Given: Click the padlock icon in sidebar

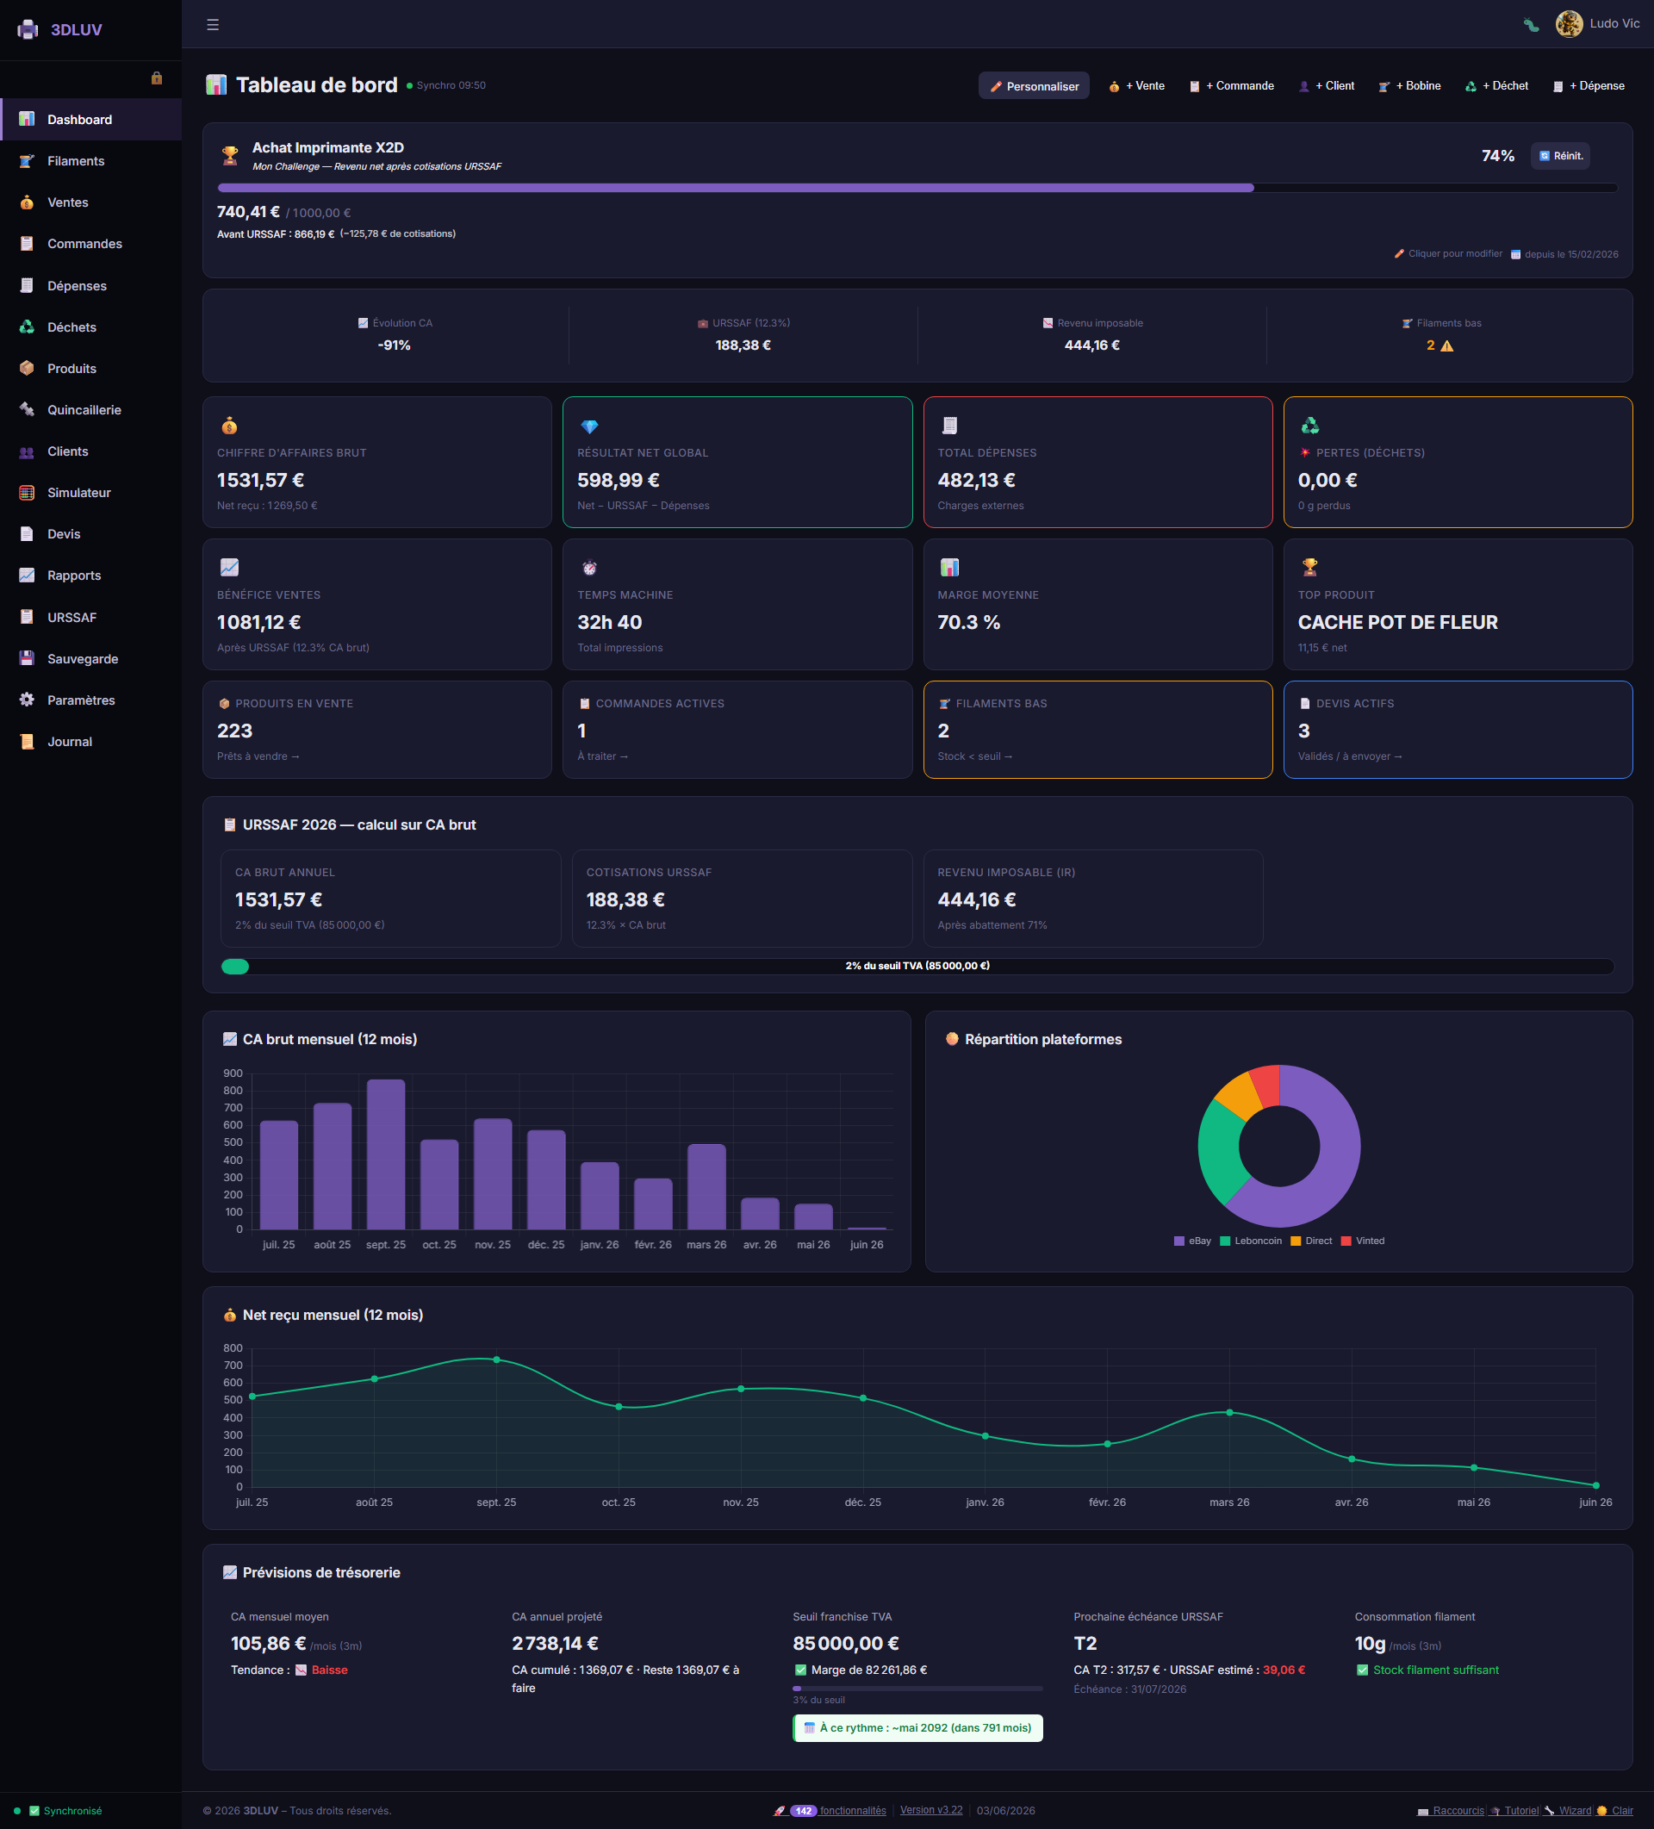Looking at the screenshot, I should [x=156, y=78].
